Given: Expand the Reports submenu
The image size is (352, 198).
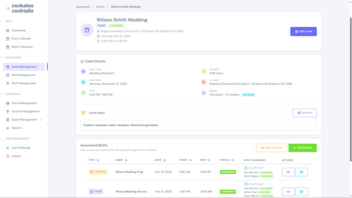Looking at the screenshot, I should coord(42,128).
